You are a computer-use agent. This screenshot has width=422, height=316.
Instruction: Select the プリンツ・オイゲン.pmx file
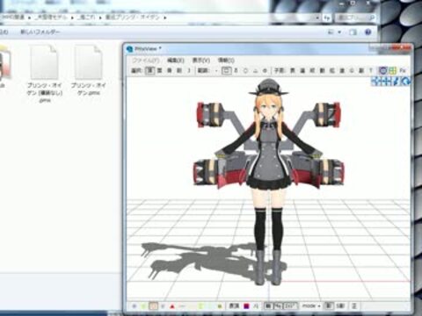pos(89,70)
